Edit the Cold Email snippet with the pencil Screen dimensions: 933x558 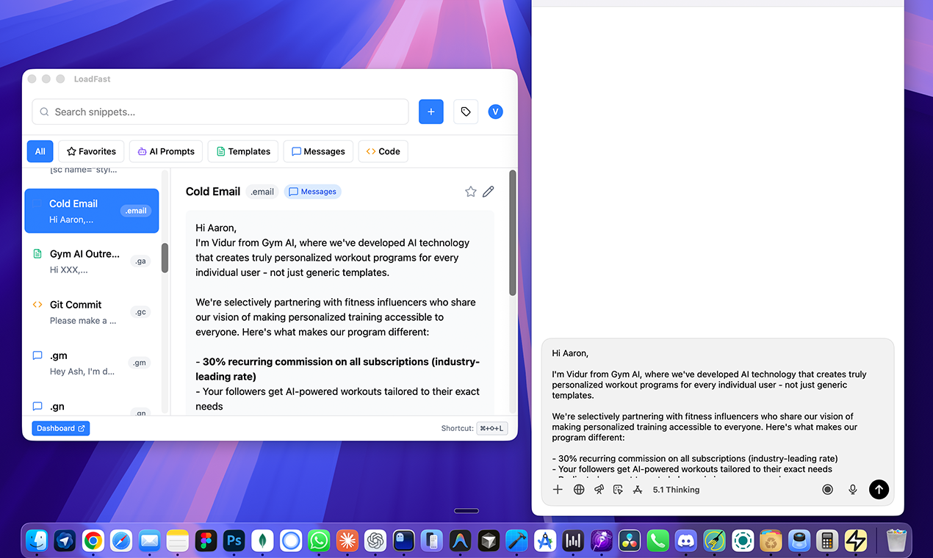tap(489, 191)
